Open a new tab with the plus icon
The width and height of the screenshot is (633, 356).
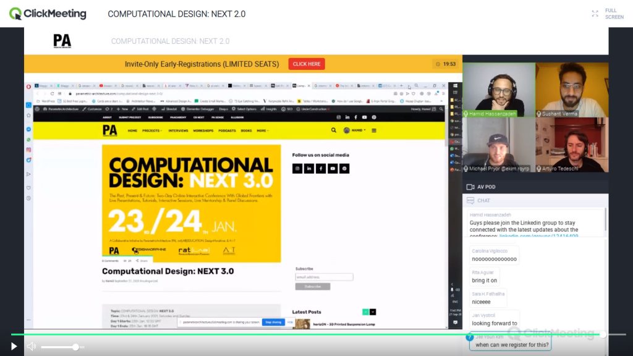tap(401, 85)
